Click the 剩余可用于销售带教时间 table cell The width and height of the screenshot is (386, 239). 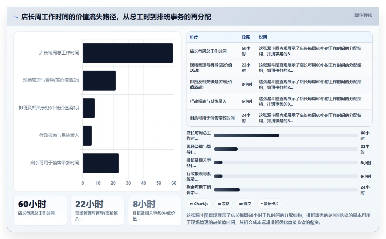pyautogui.click(x=212, y=118)
